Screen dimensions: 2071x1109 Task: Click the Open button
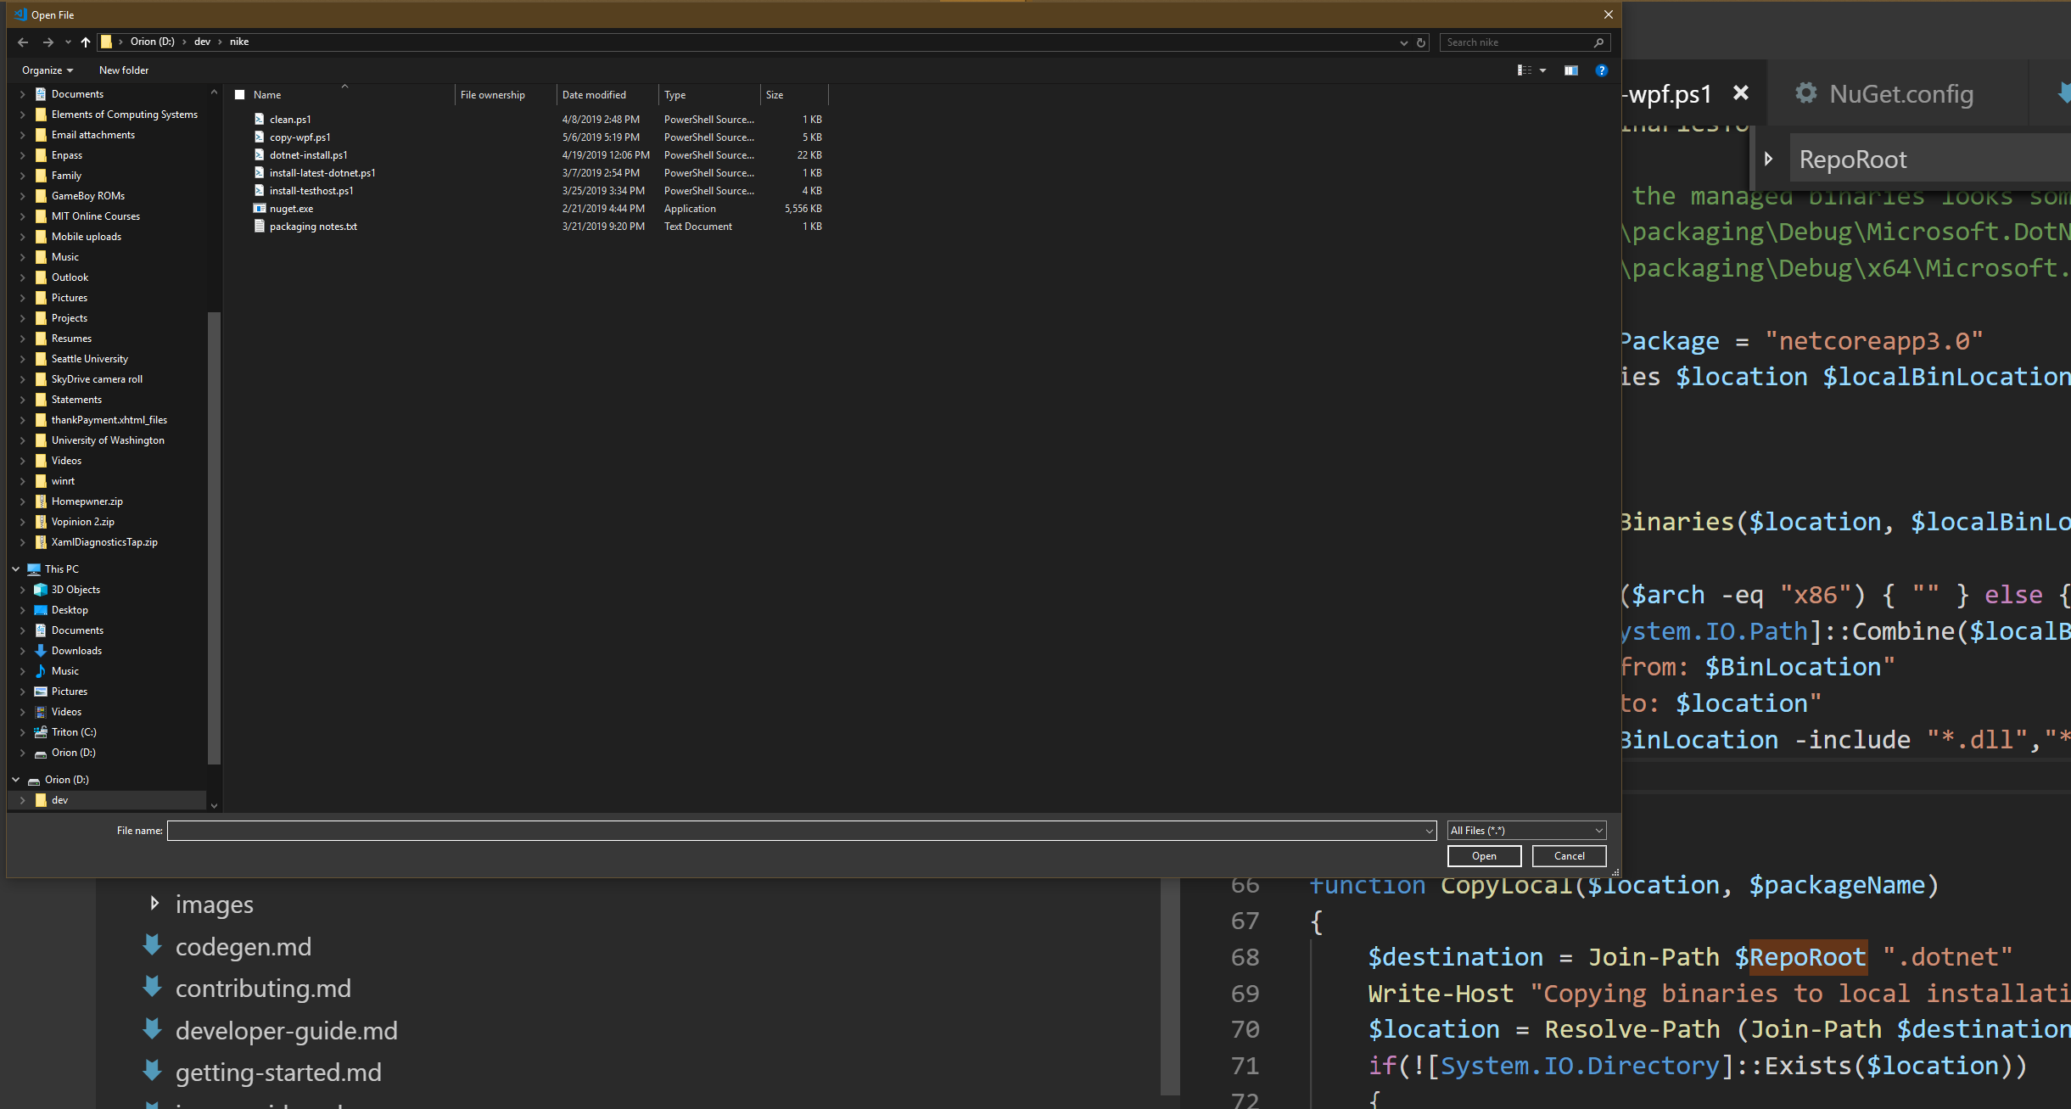click(x=1484, y=856)
